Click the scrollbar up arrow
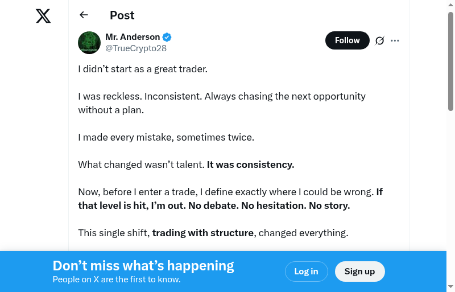The width and height of the screenshot is (455, 292). tap(450, 5)
